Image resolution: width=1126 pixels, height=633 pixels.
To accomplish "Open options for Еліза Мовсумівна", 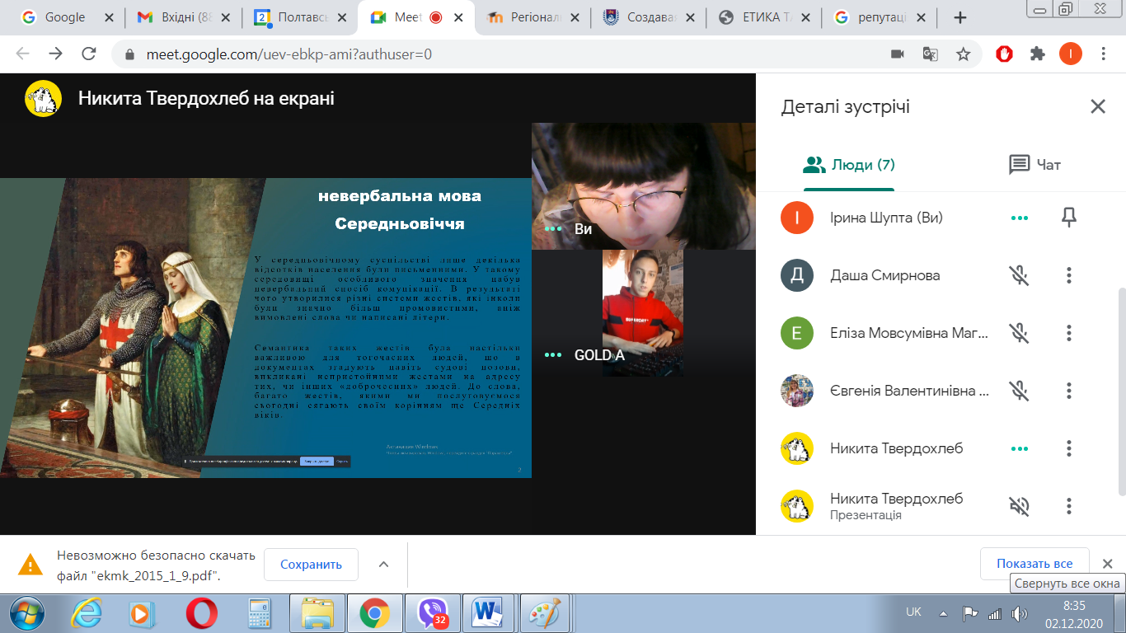I will [x=1069, y=333].
